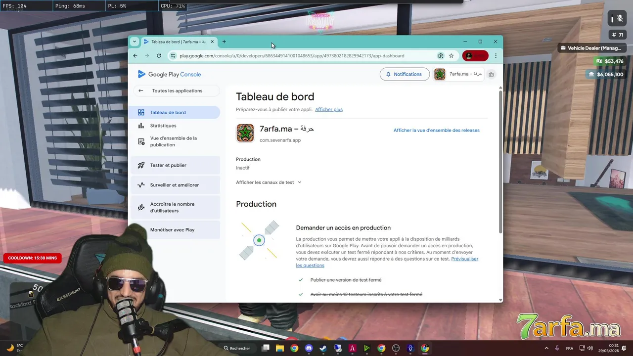Navigate back in Chrome
The height and width of the screenshot is (356, 633).
(136, 56)
